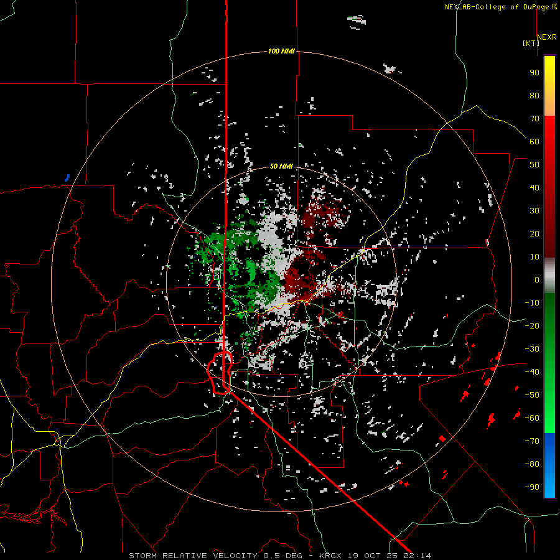Click the 90 value on the velocity scale
This screenshot has height=560, width=560.
(x=534, y=73)
